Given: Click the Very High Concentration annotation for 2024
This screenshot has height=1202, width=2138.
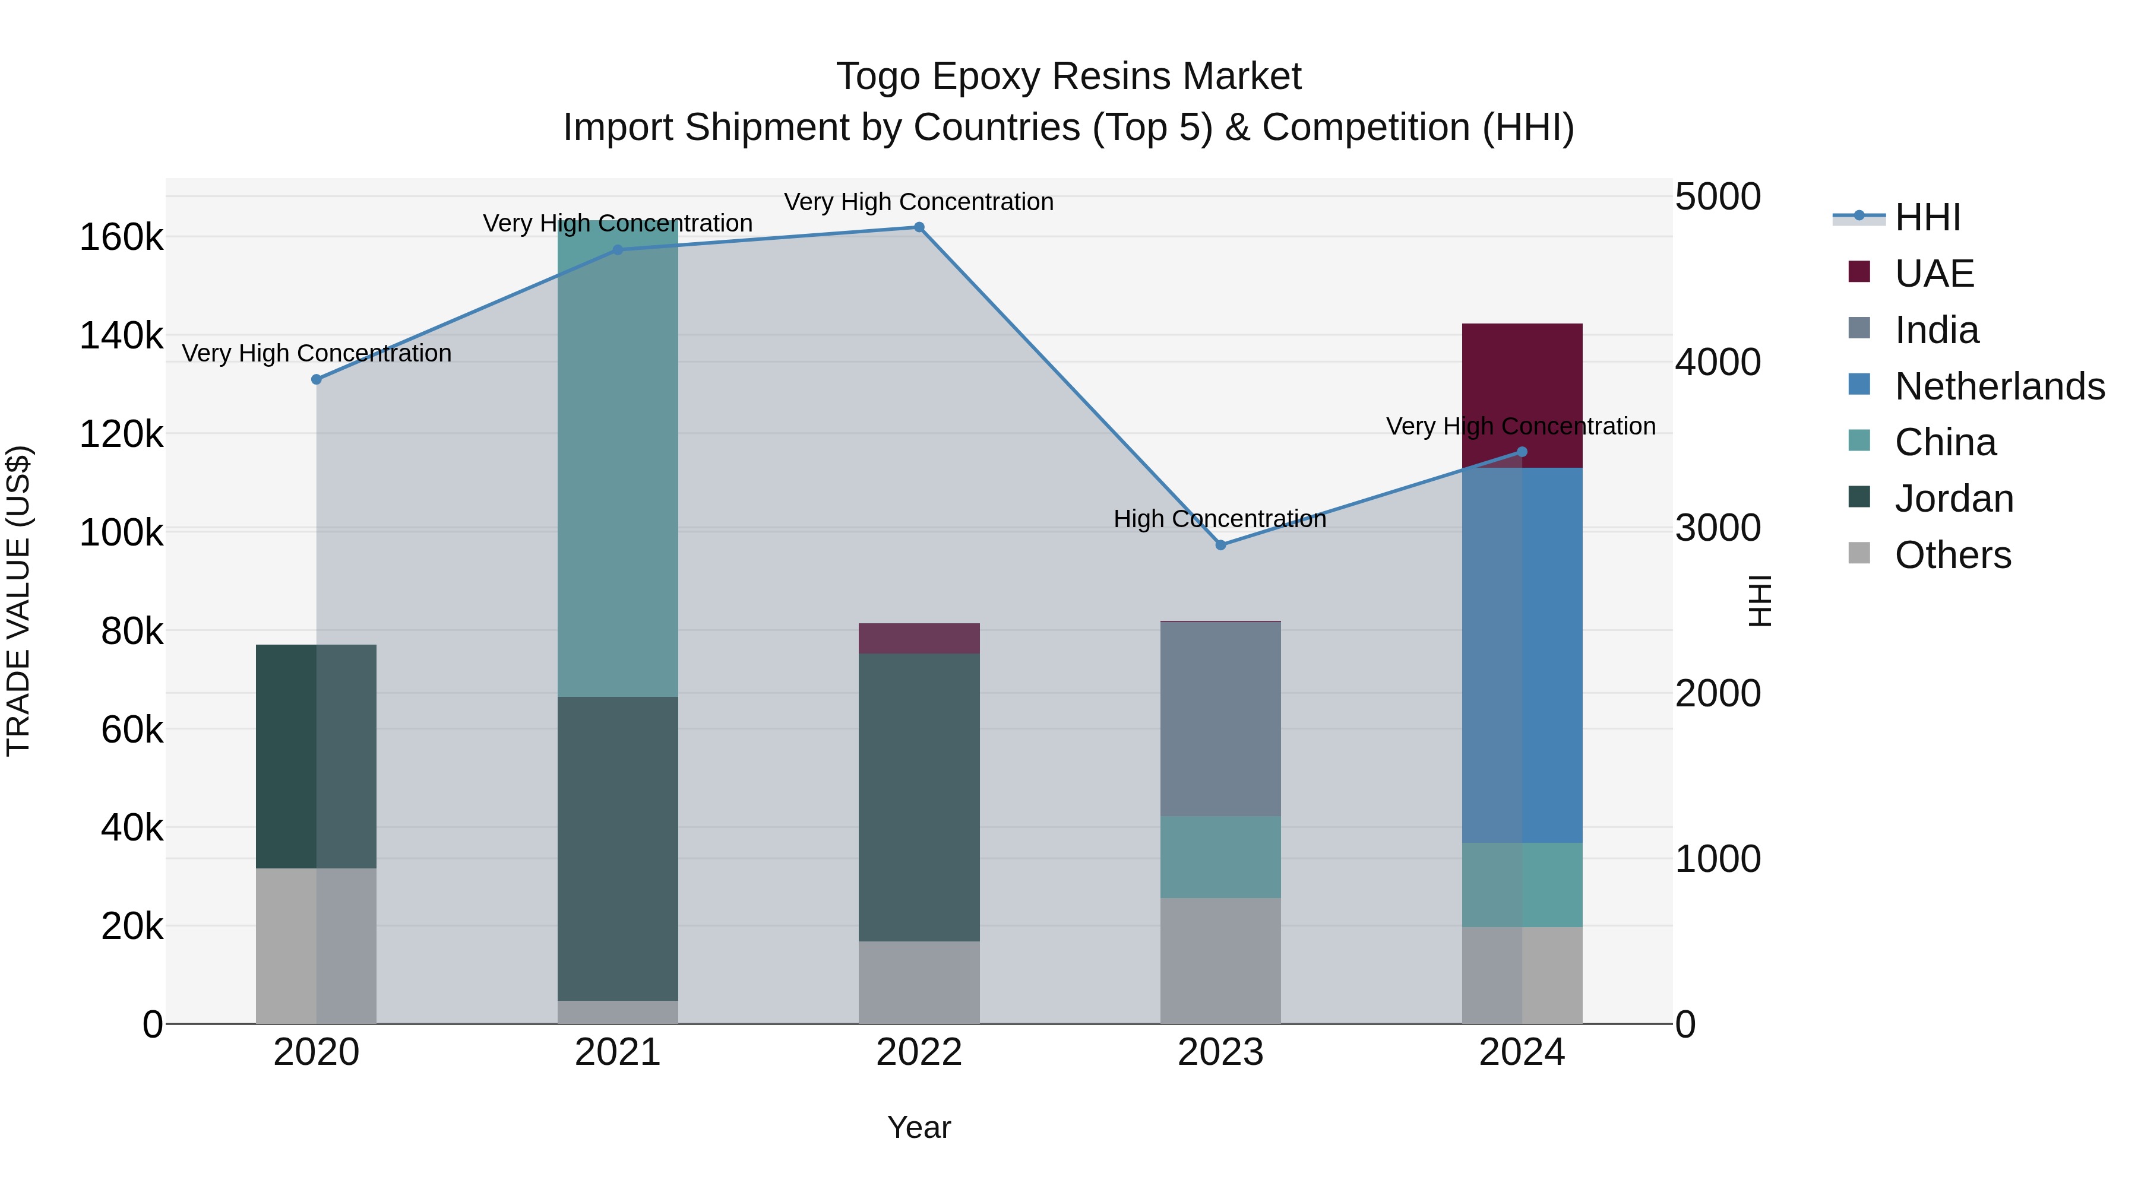Looking at the screenshot, I should pos(1522,426).
